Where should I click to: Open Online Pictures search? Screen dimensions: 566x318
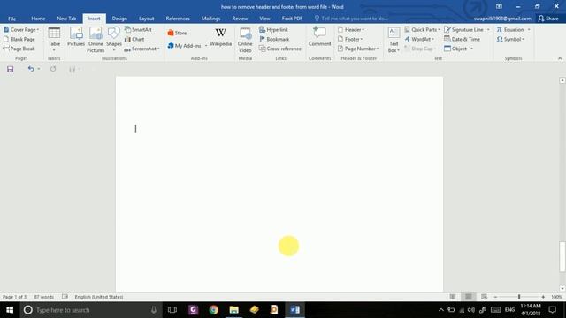96,40
